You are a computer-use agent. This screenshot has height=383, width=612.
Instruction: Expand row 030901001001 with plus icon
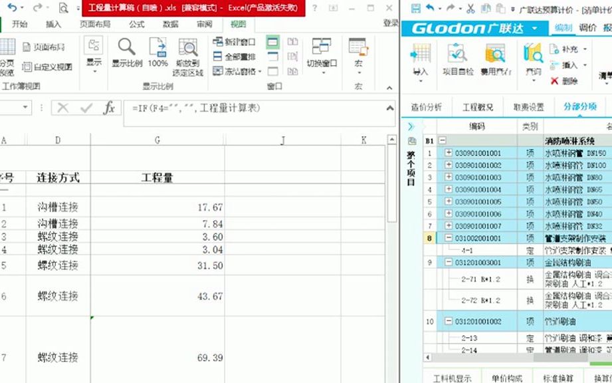449,153
